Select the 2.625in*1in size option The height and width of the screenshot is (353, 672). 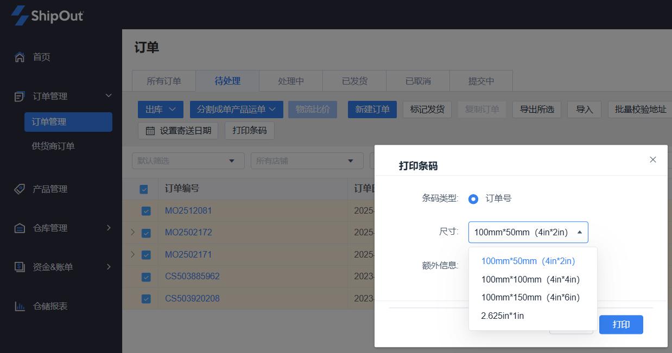tap(503, 316)
